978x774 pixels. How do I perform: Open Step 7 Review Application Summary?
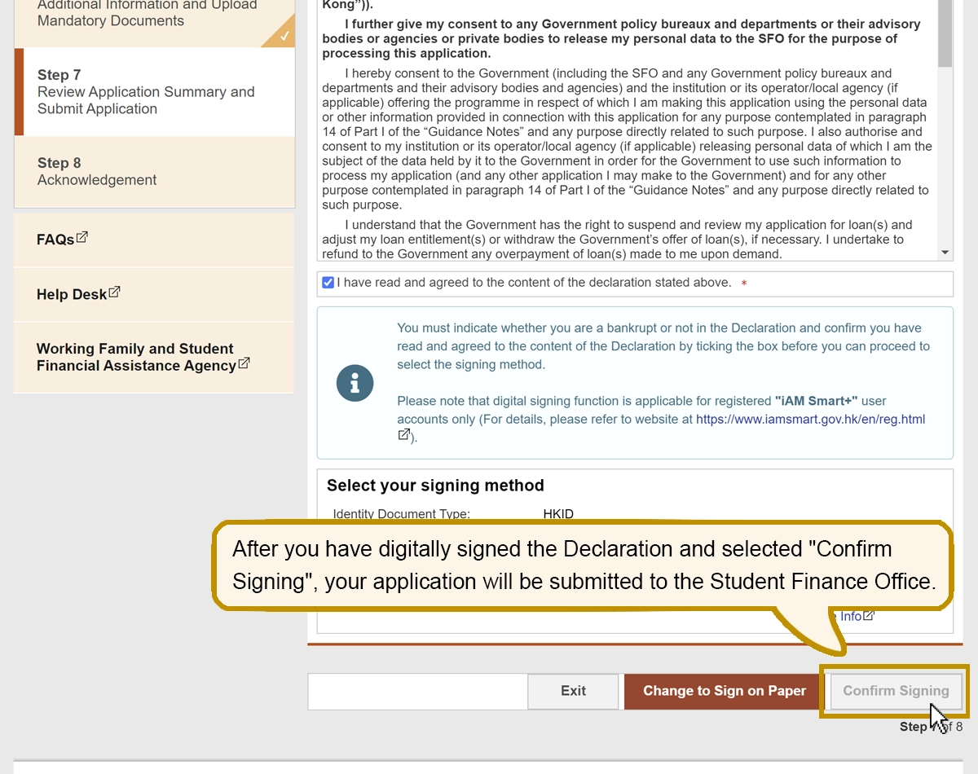(146, 92)
